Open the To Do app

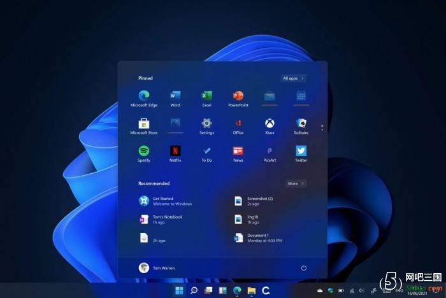[207, 154]
